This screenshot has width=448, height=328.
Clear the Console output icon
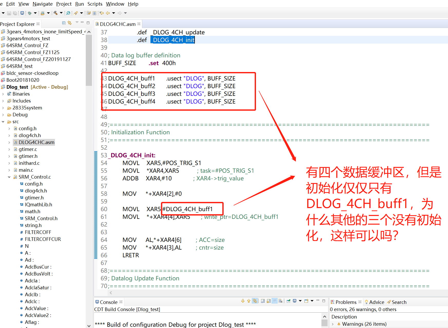coord(281,301)
